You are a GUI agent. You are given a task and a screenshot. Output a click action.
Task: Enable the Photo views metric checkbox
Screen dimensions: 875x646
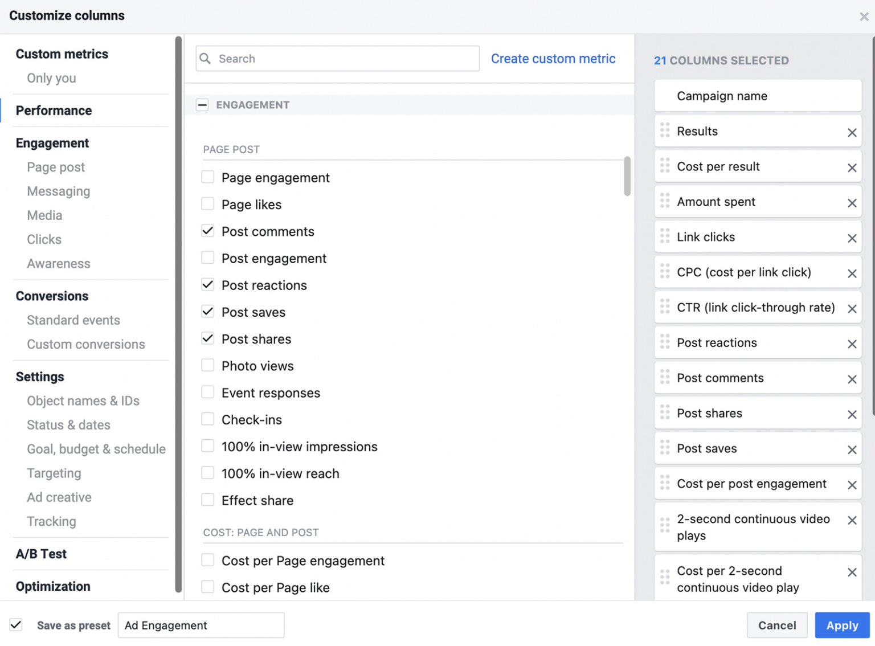[x=208, y=365]
